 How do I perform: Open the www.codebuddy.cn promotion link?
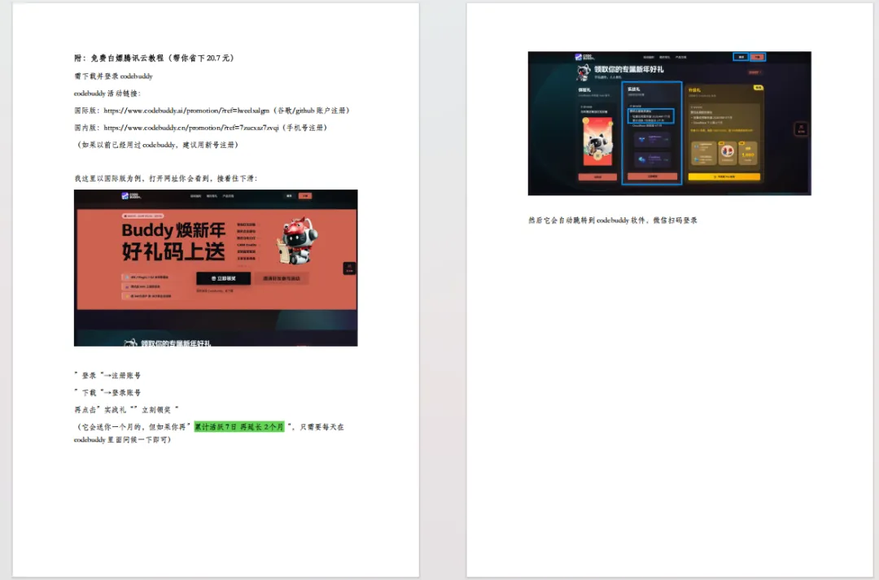click(x=191, y=127)
